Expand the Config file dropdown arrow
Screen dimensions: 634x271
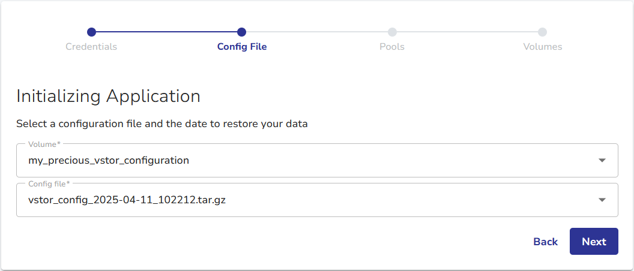(x=602, y=200)
